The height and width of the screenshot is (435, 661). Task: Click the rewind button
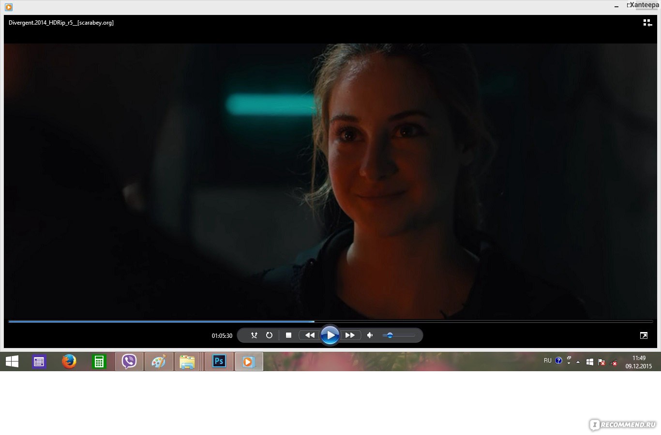310,335
